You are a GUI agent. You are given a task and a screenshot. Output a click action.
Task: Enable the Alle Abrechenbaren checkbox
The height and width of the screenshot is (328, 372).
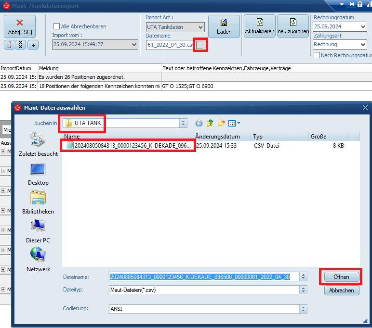click(x=57, y=26)
